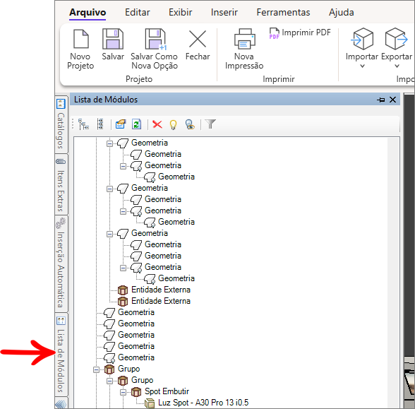Select the nested Grupo above Spot Embutir
This screenshot has height=409, width=415.
(142, 380)
